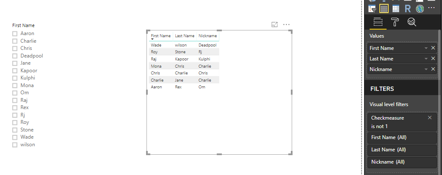Check the Kulphi slicer checkbox
The width and height of the screenshot is (442, 175).
click(15, 78)
